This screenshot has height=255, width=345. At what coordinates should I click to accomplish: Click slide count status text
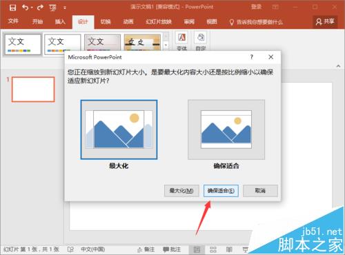click(31, 249)
